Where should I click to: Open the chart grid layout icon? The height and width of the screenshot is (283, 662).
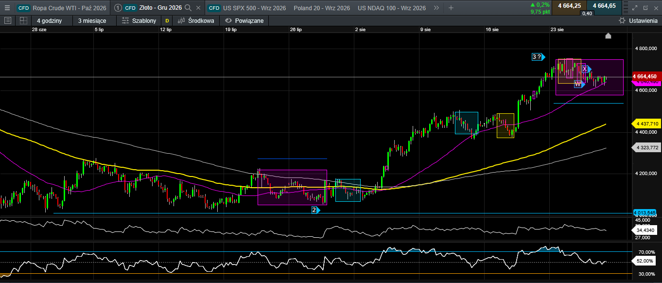(x=23, y=20)
